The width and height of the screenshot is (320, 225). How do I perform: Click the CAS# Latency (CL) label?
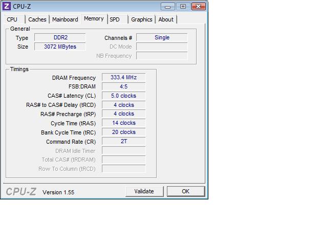tap(72, 96)
